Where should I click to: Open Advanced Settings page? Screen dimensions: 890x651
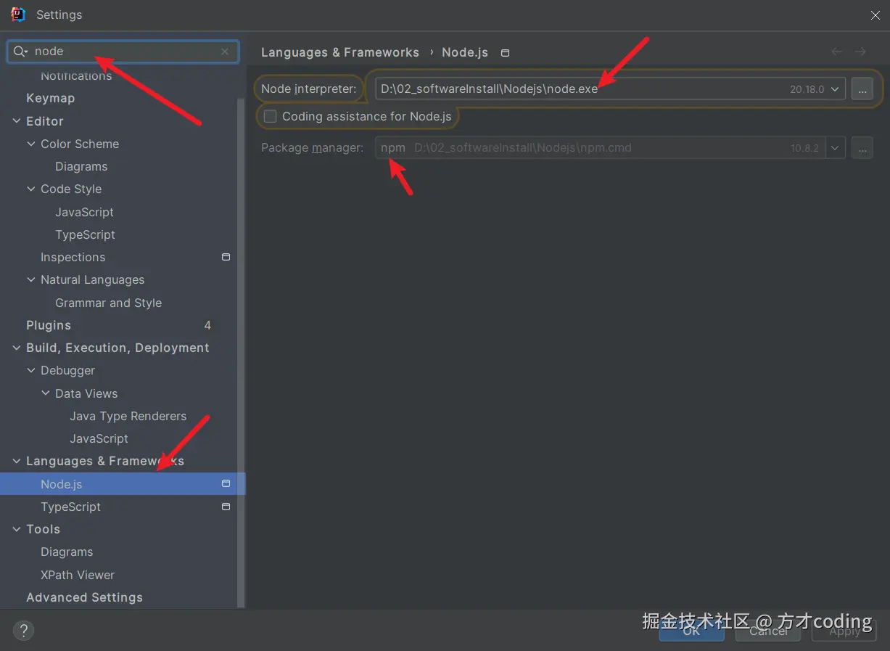pos(84,597)
